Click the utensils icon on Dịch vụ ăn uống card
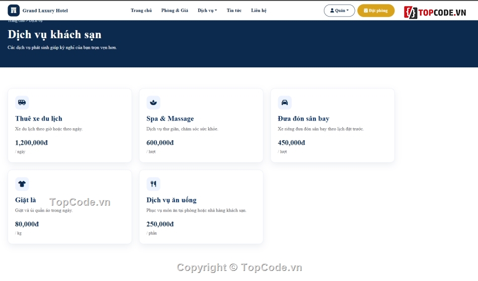Image resolution: width=478 pixels, height=281 pixels. click(x=153, y=184)
